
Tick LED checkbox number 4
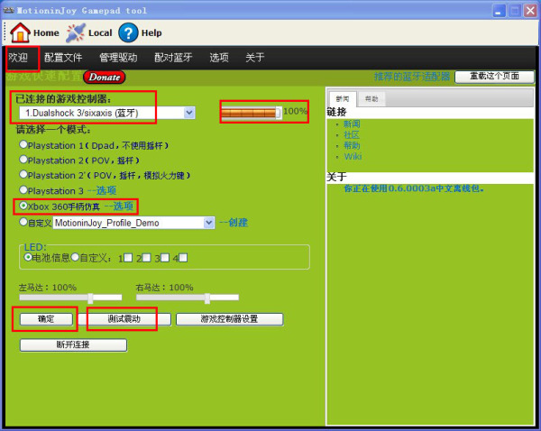(x=183, y=258)
